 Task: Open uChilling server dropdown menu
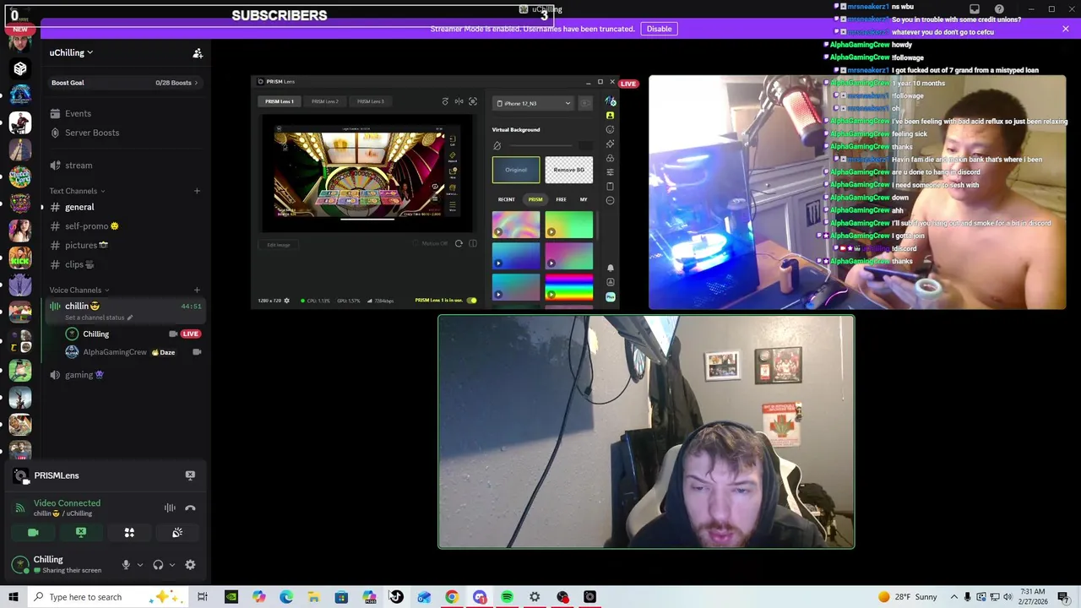71,52
